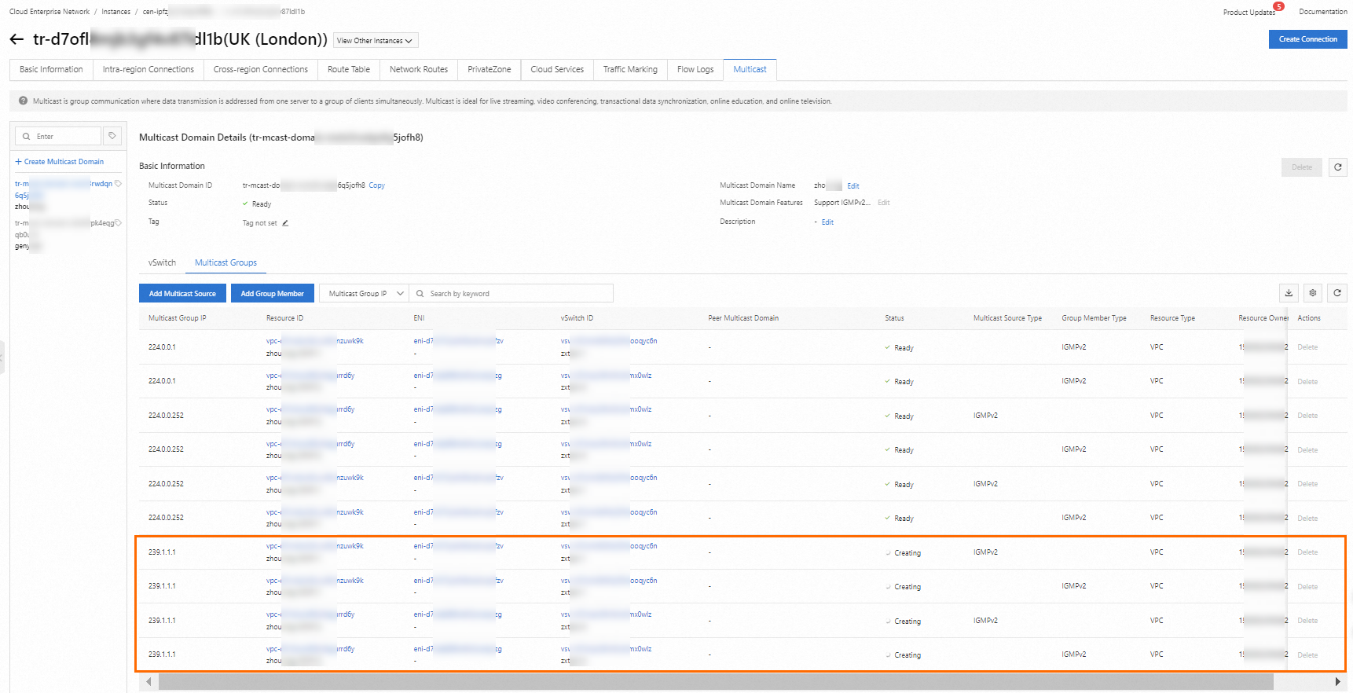Refresh domain details via icon beside Delete button
1353x693 pixels.
tap(1338, 167)
